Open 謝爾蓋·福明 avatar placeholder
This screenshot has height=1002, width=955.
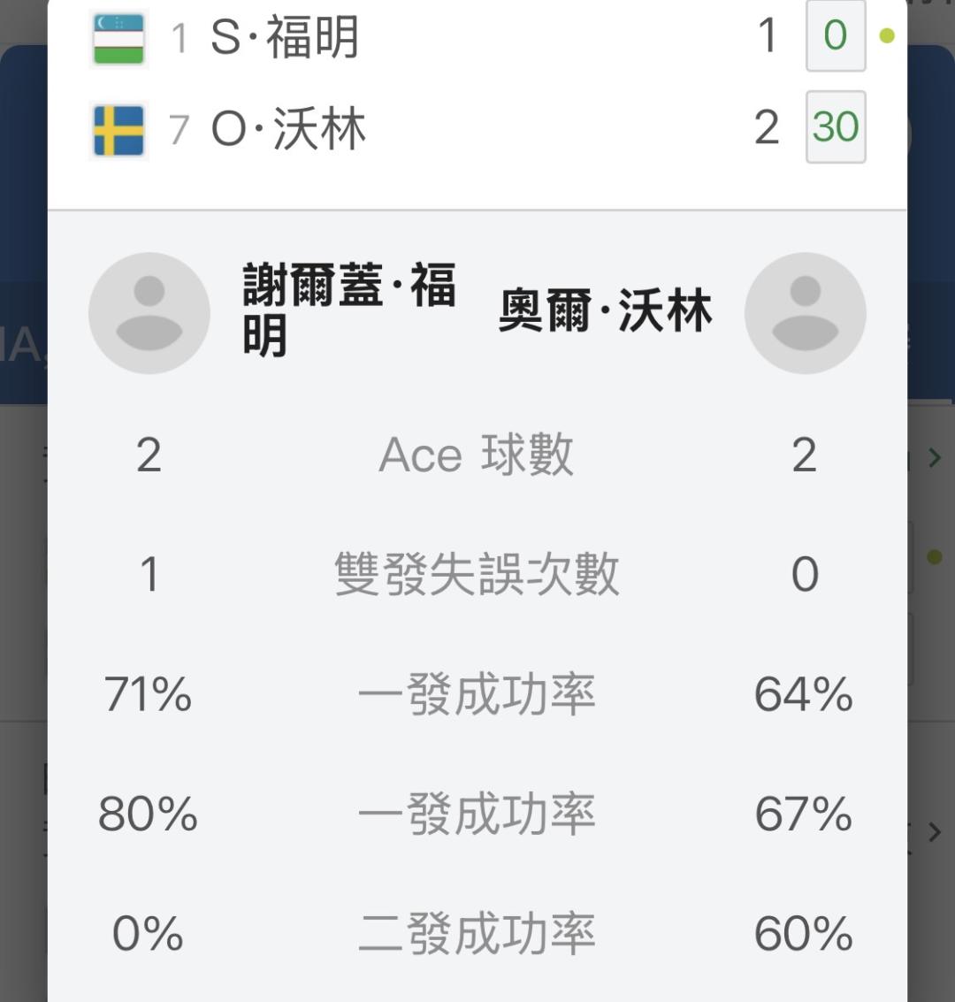(149, 313)
